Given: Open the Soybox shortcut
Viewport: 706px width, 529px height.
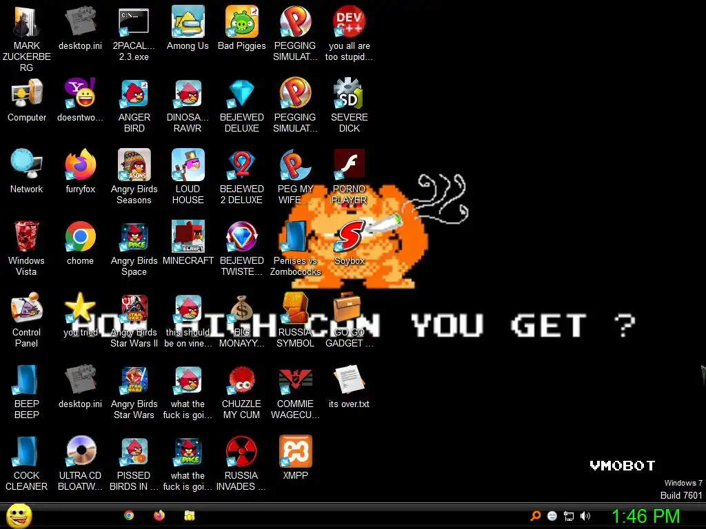Looking at the screenshot, I should (x=349, y=236).
